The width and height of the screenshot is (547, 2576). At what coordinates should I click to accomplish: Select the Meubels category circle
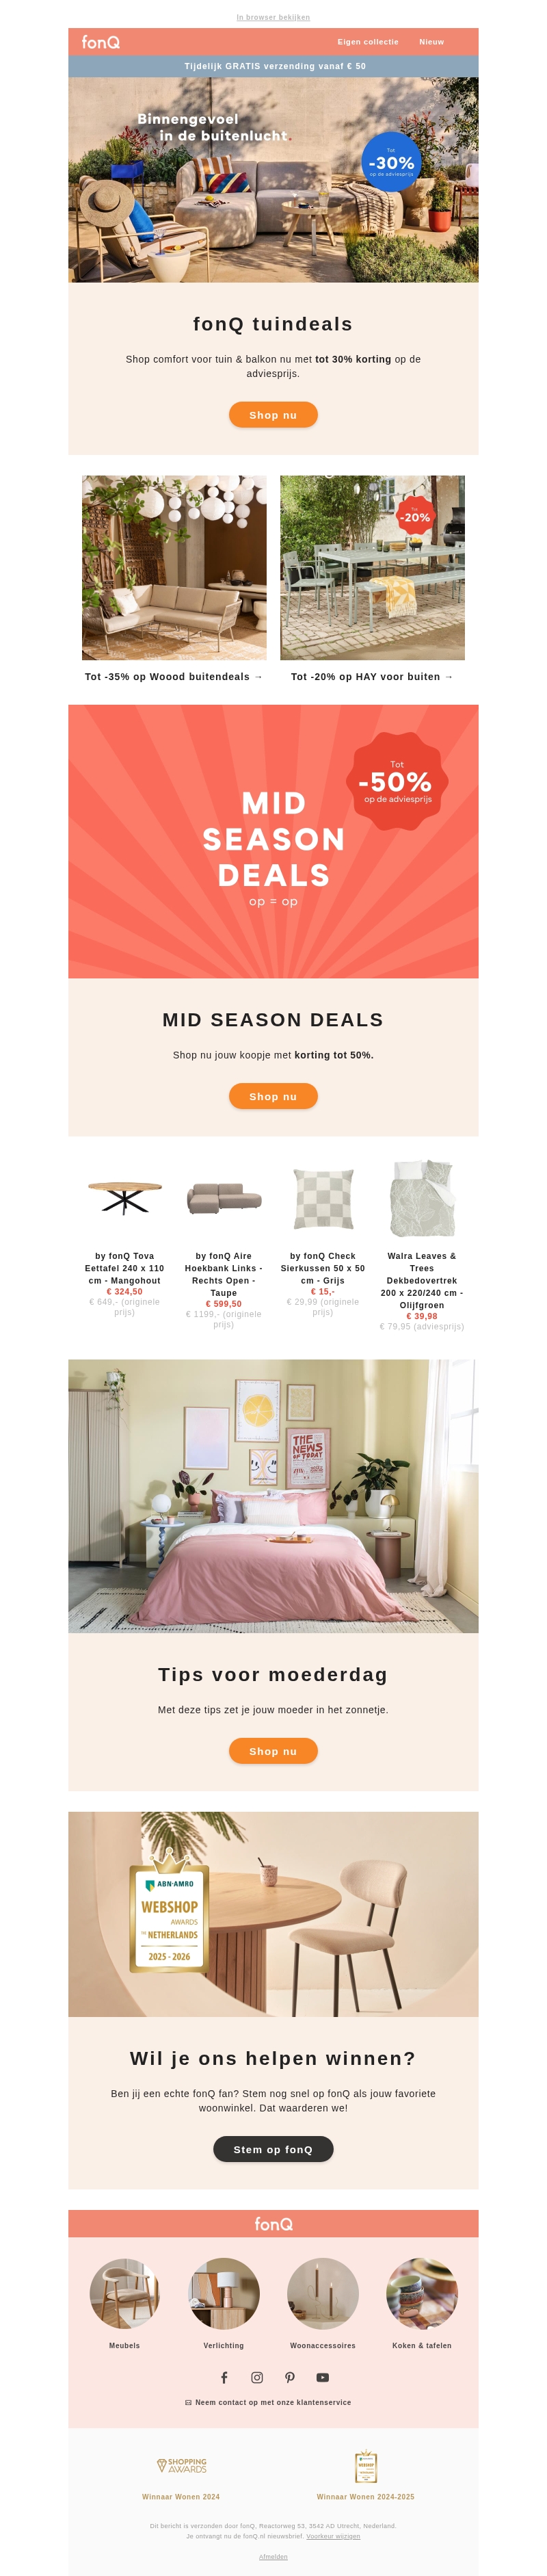pyautogui.click(x=124, y=2293)
